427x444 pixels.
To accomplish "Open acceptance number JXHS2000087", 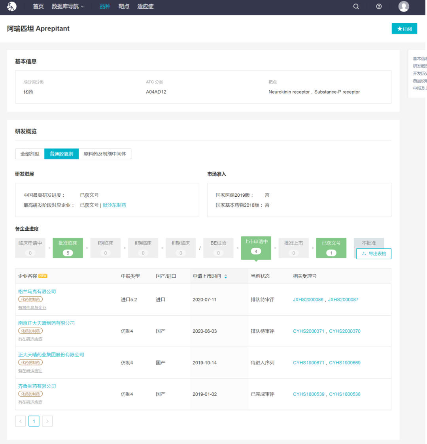I will pyautogui.click(x=343, y=299).
